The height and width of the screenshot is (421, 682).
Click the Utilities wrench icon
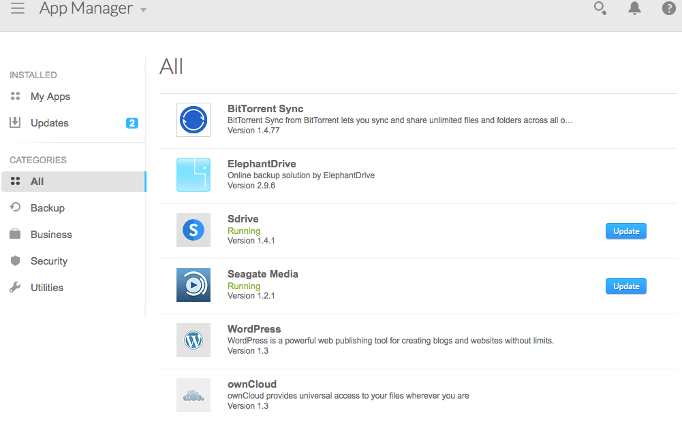[x=15, y=287]
